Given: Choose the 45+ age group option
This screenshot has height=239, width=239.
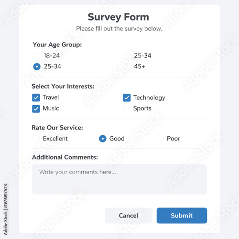Looking at the screenshot, I should [127, 66].
